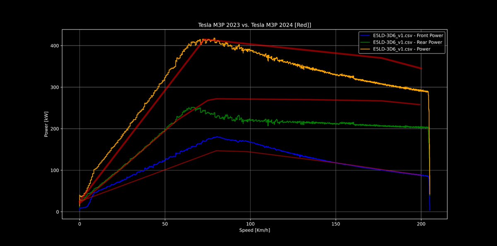Click the 300 tick label on the y-axis
497x246 pixels.
pos(55,87)
